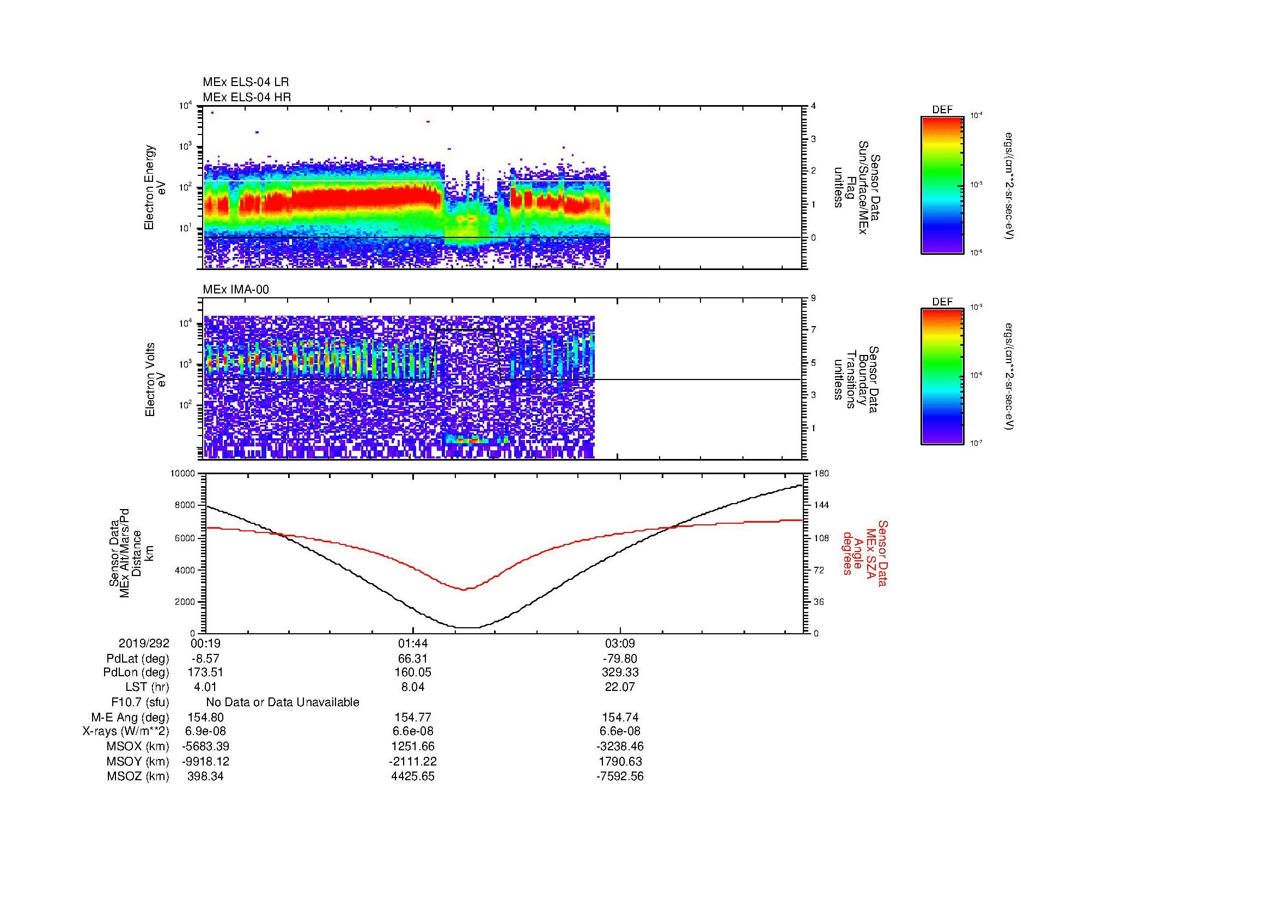This screenshot has height=900, width=1274.
Task: Click the F10.7 (sfu) row label
Action: point(141,702)
